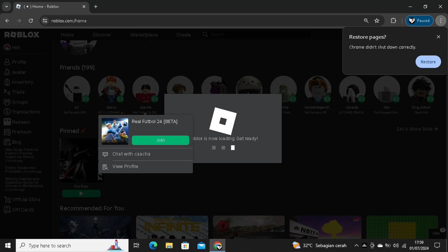This screenshot has height=252, width=448.
Task: Click the zoom magnifier icon in address bar
Action: 366,21
